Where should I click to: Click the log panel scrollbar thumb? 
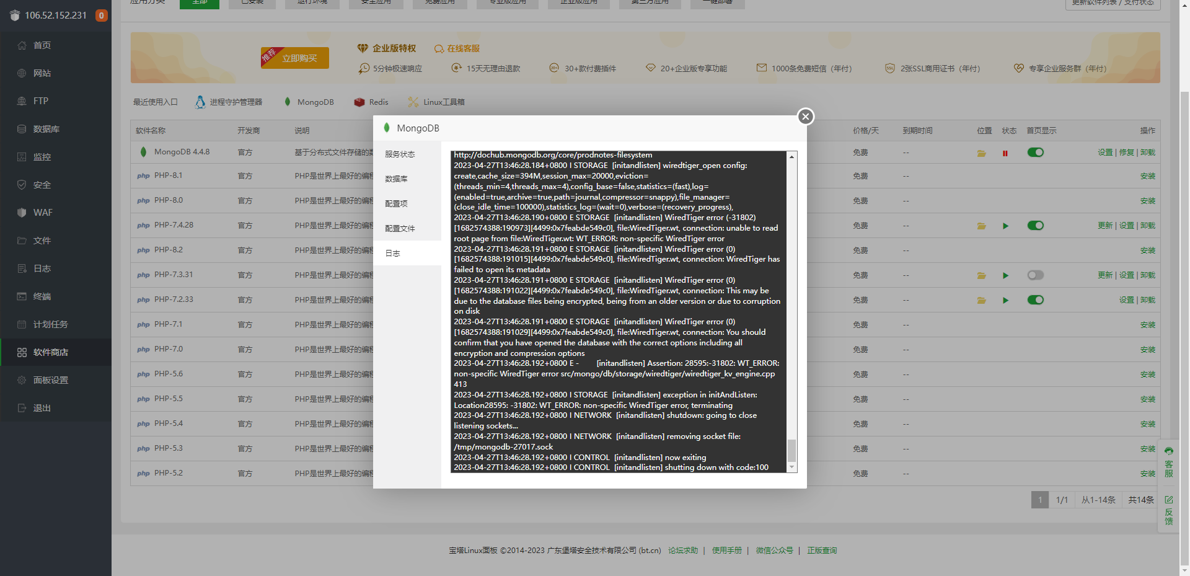coord(791,451)
